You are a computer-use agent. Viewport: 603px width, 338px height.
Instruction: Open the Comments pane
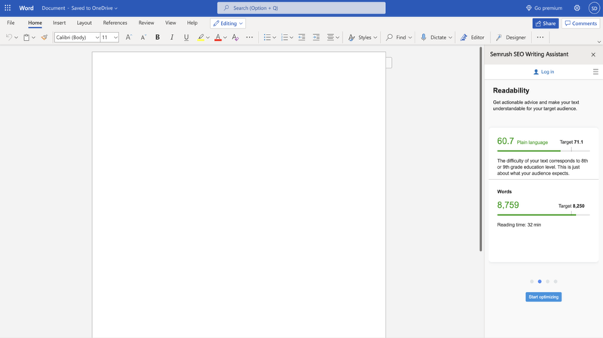coord(580,23)
